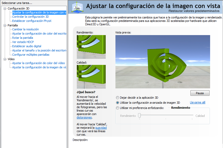Select the Vídeo category label
The image size is (223, 148).
[x=11, y=59]
